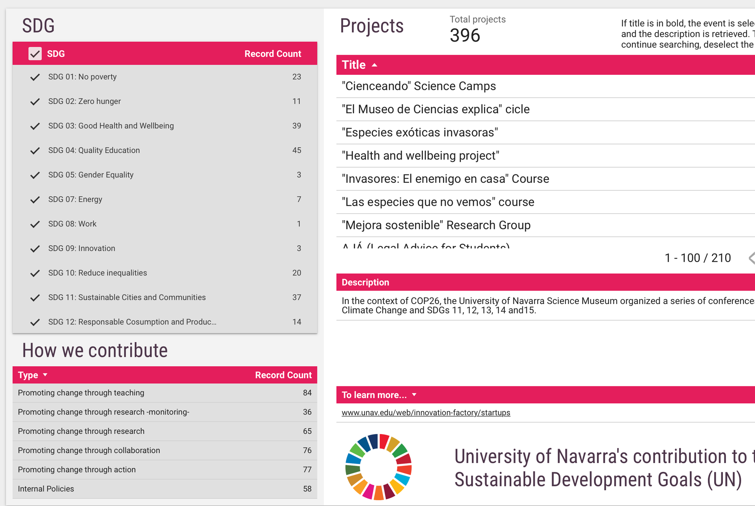The width and height of the screenshot is (755, 506).
Task: Click the previous page chevron icon
Action: coord(751,258)
